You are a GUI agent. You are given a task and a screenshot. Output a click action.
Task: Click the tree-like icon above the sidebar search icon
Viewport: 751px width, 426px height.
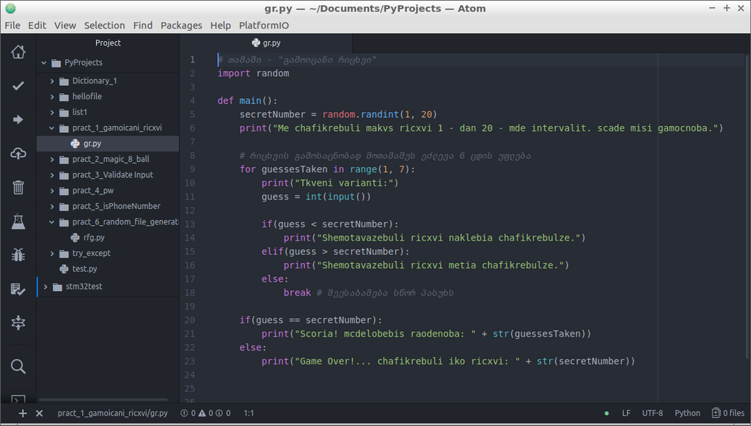click(x=18, y=323)
